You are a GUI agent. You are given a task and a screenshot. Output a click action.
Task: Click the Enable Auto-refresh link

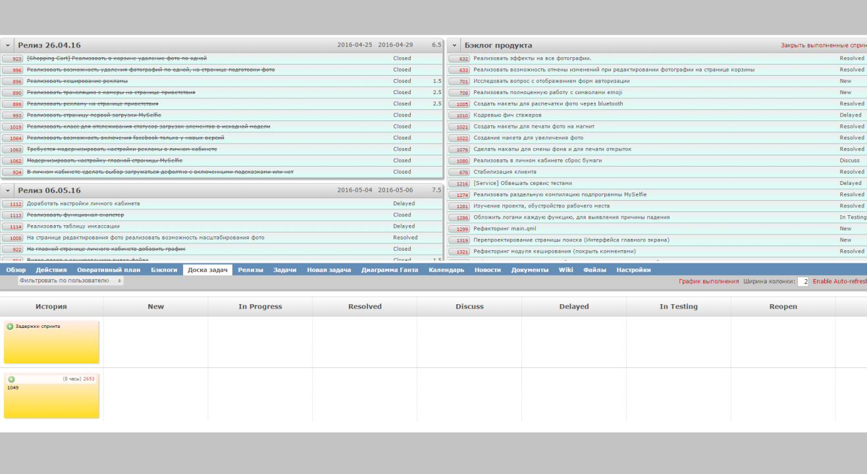(840, 281)
